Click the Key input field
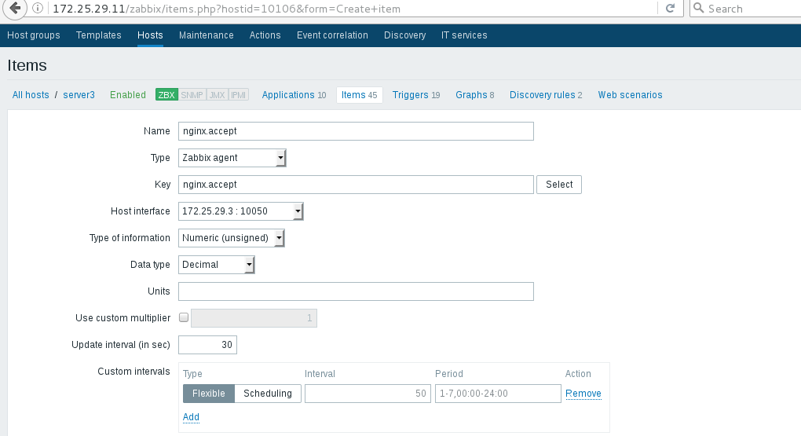The image size is (801, 436). 356,185
